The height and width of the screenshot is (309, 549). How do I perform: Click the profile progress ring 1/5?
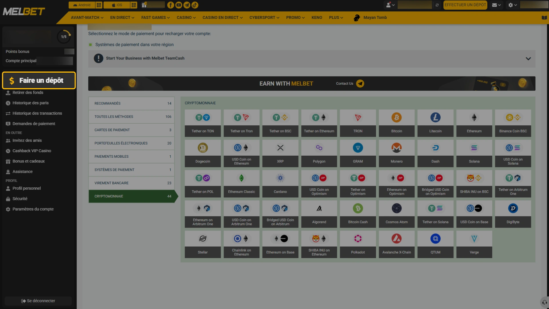tap(64, 37)
